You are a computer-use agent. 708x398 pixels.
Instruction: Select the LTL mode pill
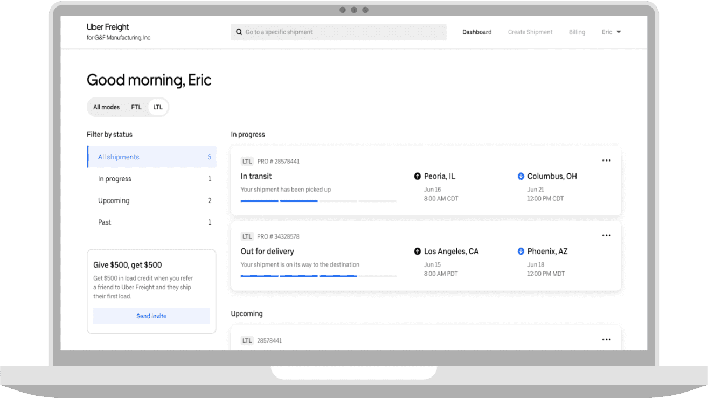point(158,107)
